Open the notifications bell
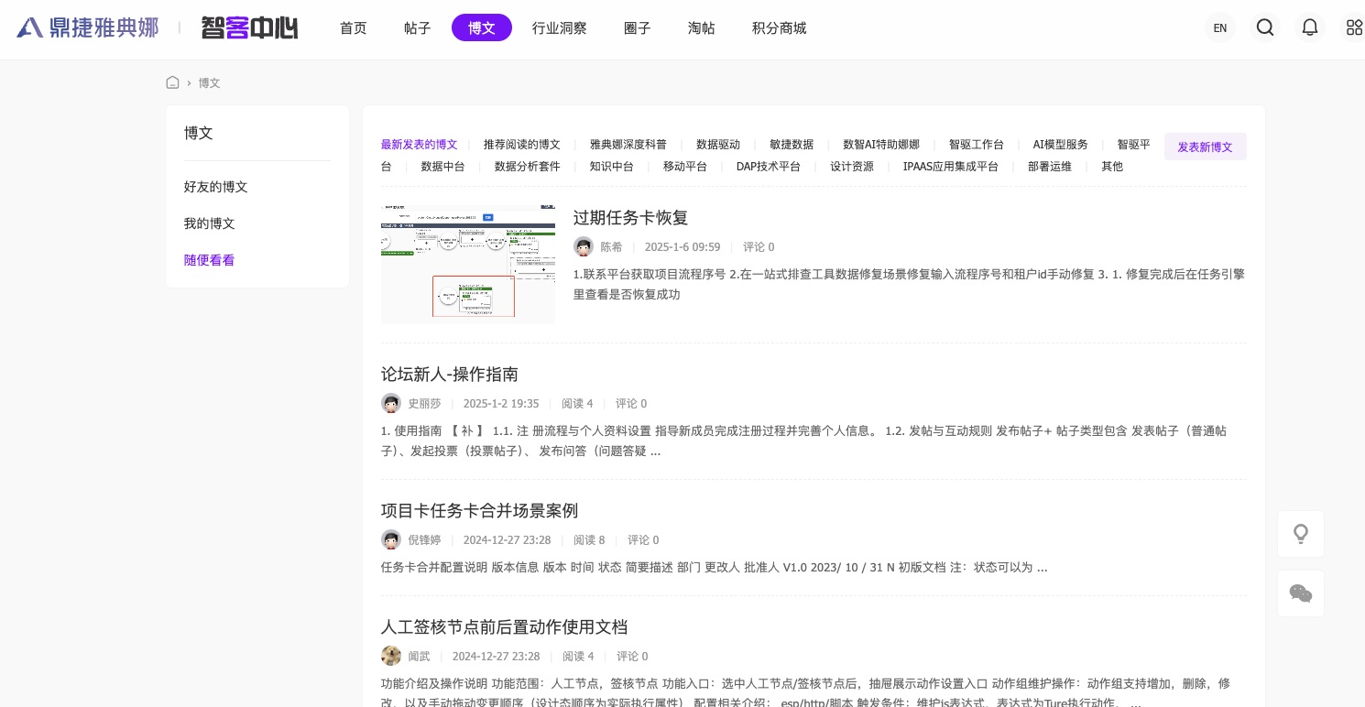Screen dimensions: 1365x707 pos(1310,27)
